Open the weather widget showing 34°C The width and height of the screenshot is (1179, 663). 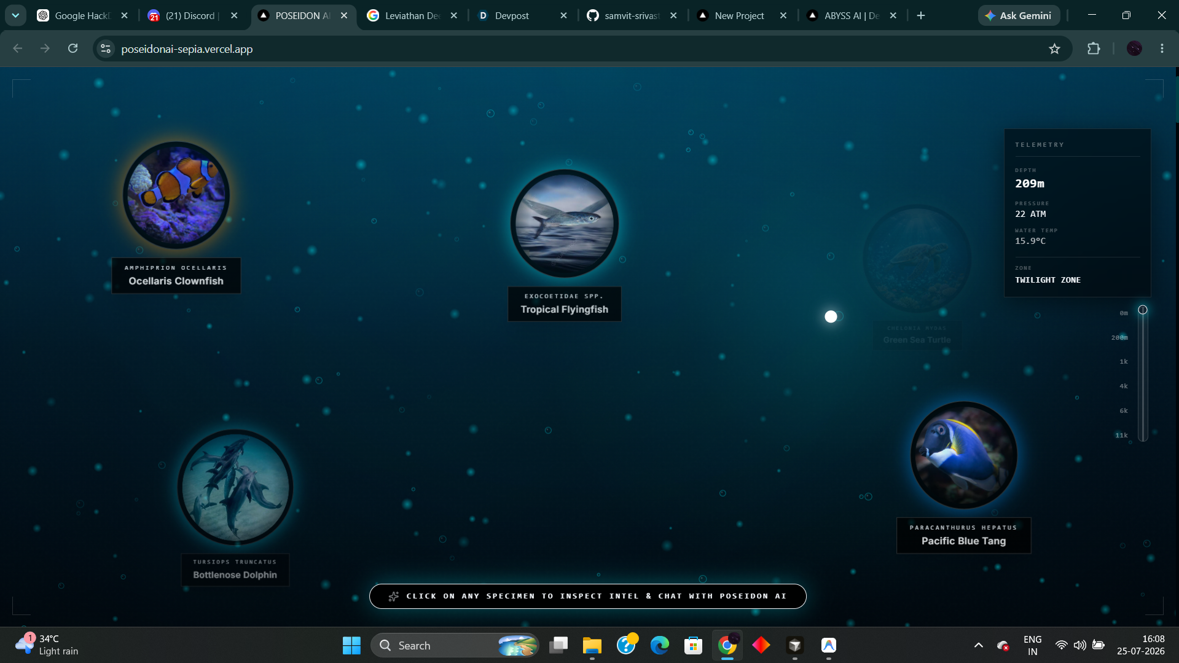[48, 645]
